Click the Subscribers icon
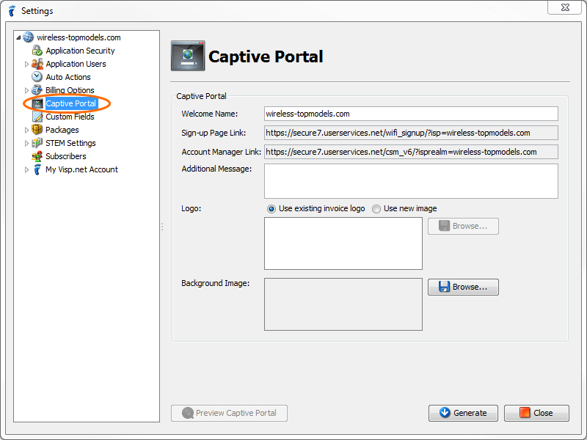The width and height of the screenshot is (587, 440). point(37,156)
